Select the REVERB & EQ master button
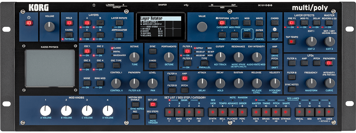Image resolution: width=356 pixels, height=133 pixels. [329, 22]
